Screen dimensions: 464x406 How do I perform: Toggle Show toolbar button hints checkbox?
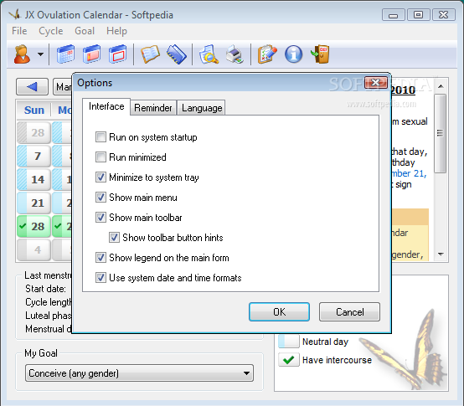[x=114, y=238]
